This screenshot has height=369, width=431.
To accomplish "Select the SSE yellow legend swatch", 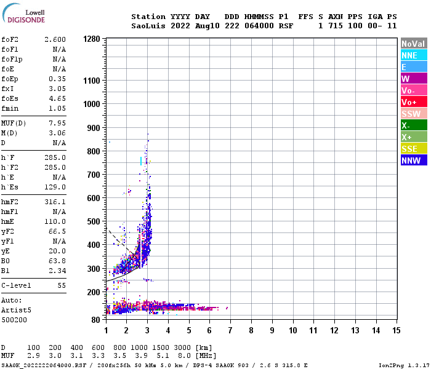I will tap(414, 149).
